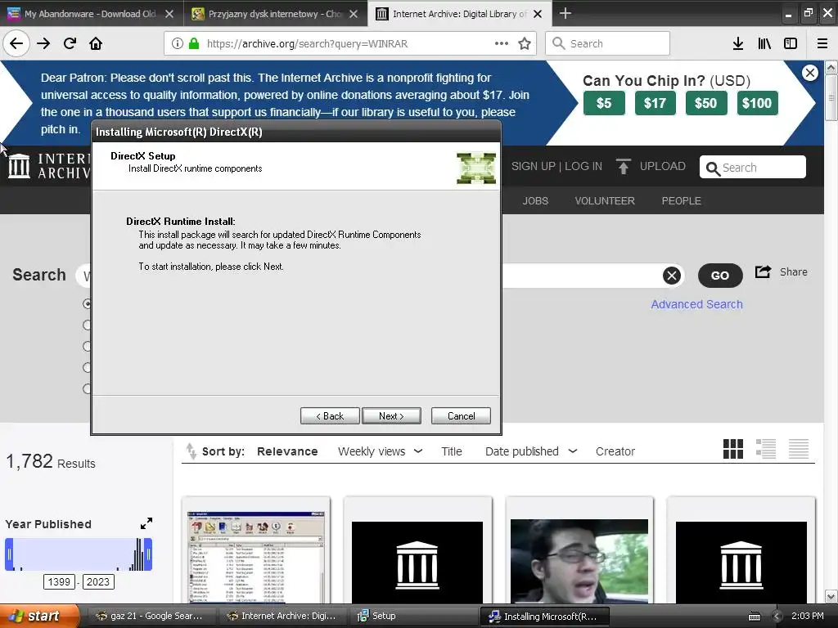Image resolution: width=838 pixels, height=628 pixels.
Task: Expand the Year Published histogram
Action: coord(146,523)
